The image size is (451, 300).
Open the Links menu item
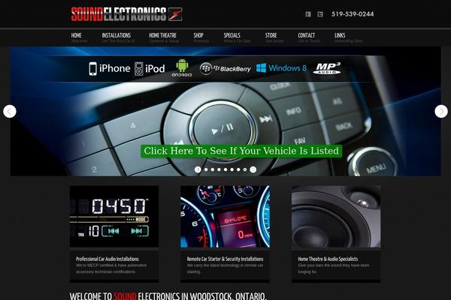pos(340,35)
